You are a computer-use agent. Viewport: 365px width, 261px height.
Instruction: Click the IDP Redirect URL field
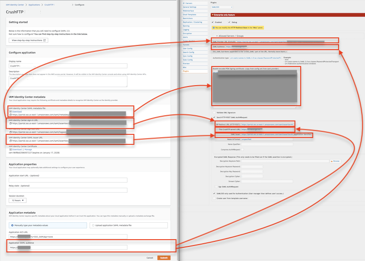tap(267, 124)
